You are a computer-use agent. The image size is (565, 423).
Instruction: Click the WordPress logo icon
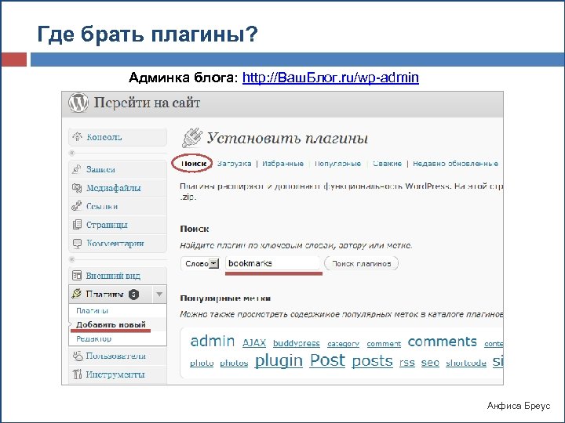78,103
